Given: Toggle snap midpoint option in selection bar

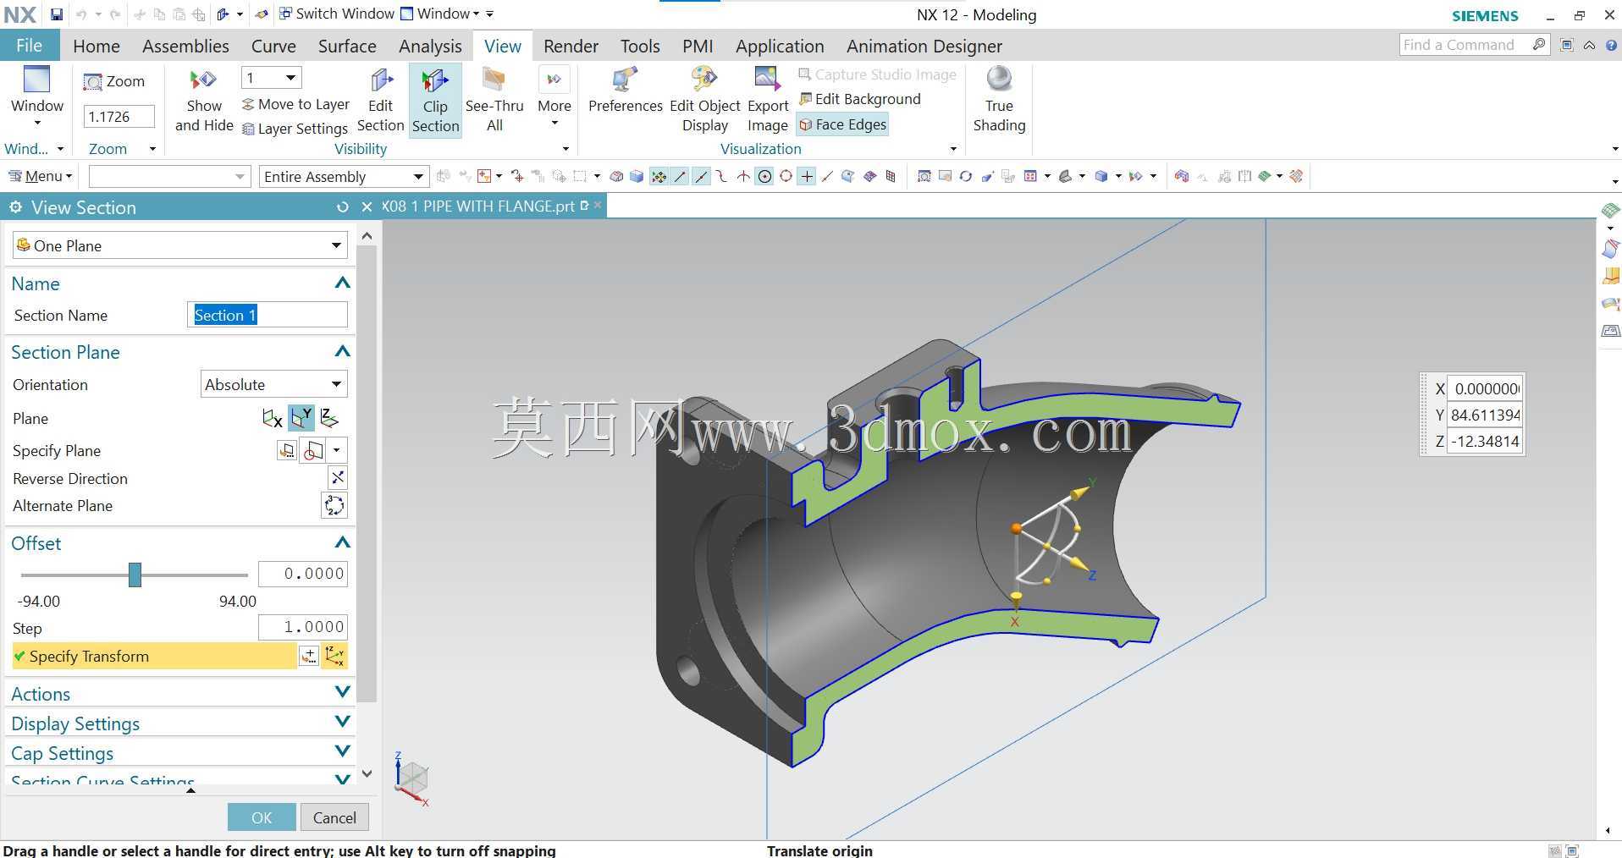Looking at the screenshot, I should 701,176.
